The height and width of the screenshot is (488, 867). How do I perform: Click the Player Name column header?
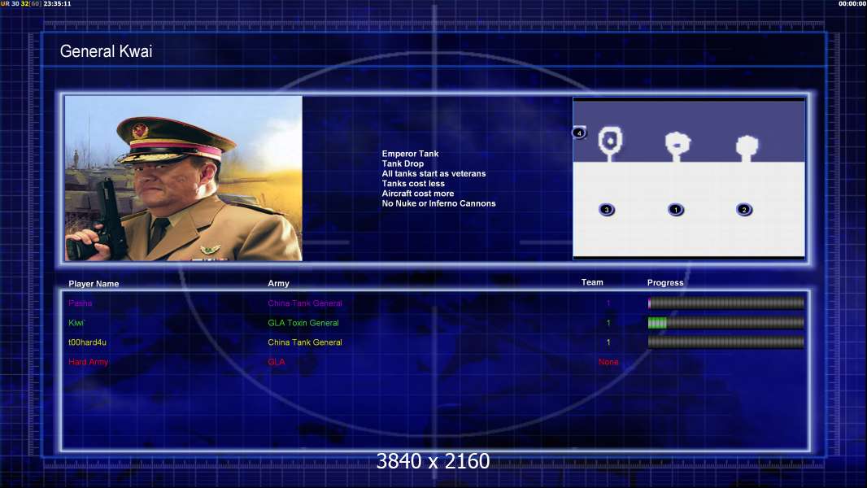click(94, 284)
